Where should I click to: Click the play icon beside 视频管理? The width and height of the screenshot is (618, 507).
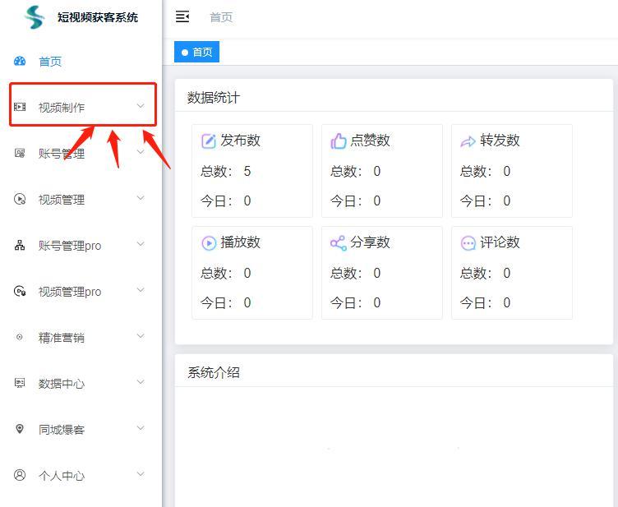(x=20, y=199)
